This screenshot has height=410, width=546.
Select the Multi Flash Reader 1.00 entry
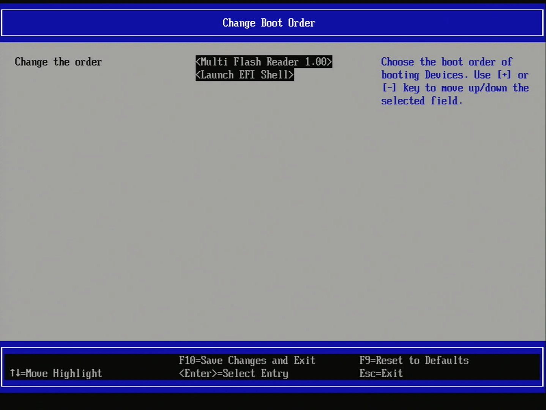tap(264, 62)
